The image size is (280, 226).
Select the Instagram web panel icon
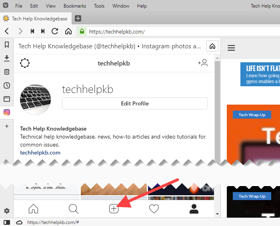pos(7,112)
